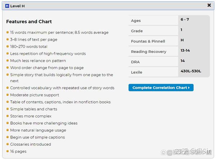Click the 'Stories more complex' bullet item

point(31,116)
